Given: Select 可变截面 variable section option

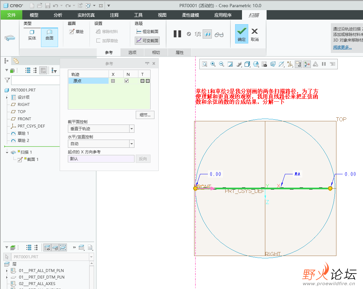Looking at the screenshot, I should 147,41.
